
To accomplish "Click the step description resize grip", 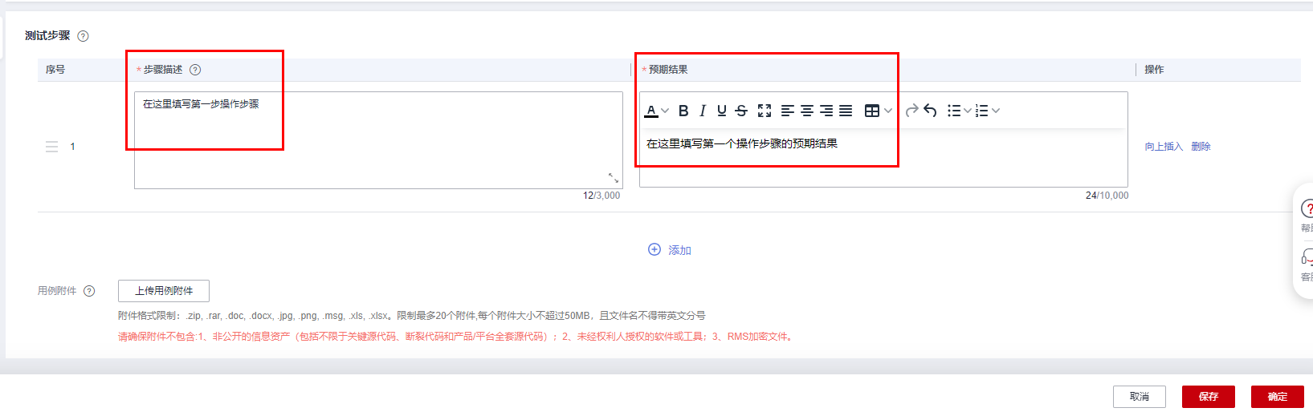I will click(614, 178).
